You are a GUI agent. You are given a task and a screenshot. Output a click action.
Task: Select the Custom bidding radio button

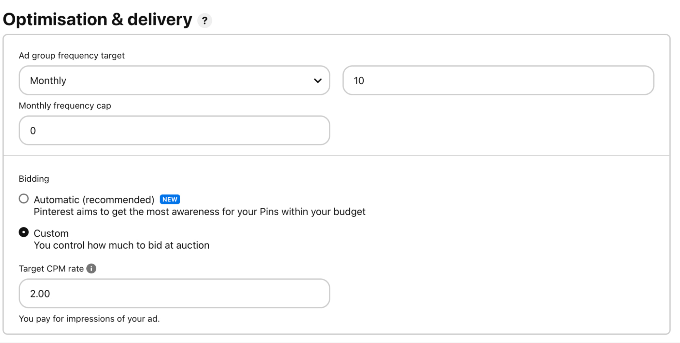point(24,232)
